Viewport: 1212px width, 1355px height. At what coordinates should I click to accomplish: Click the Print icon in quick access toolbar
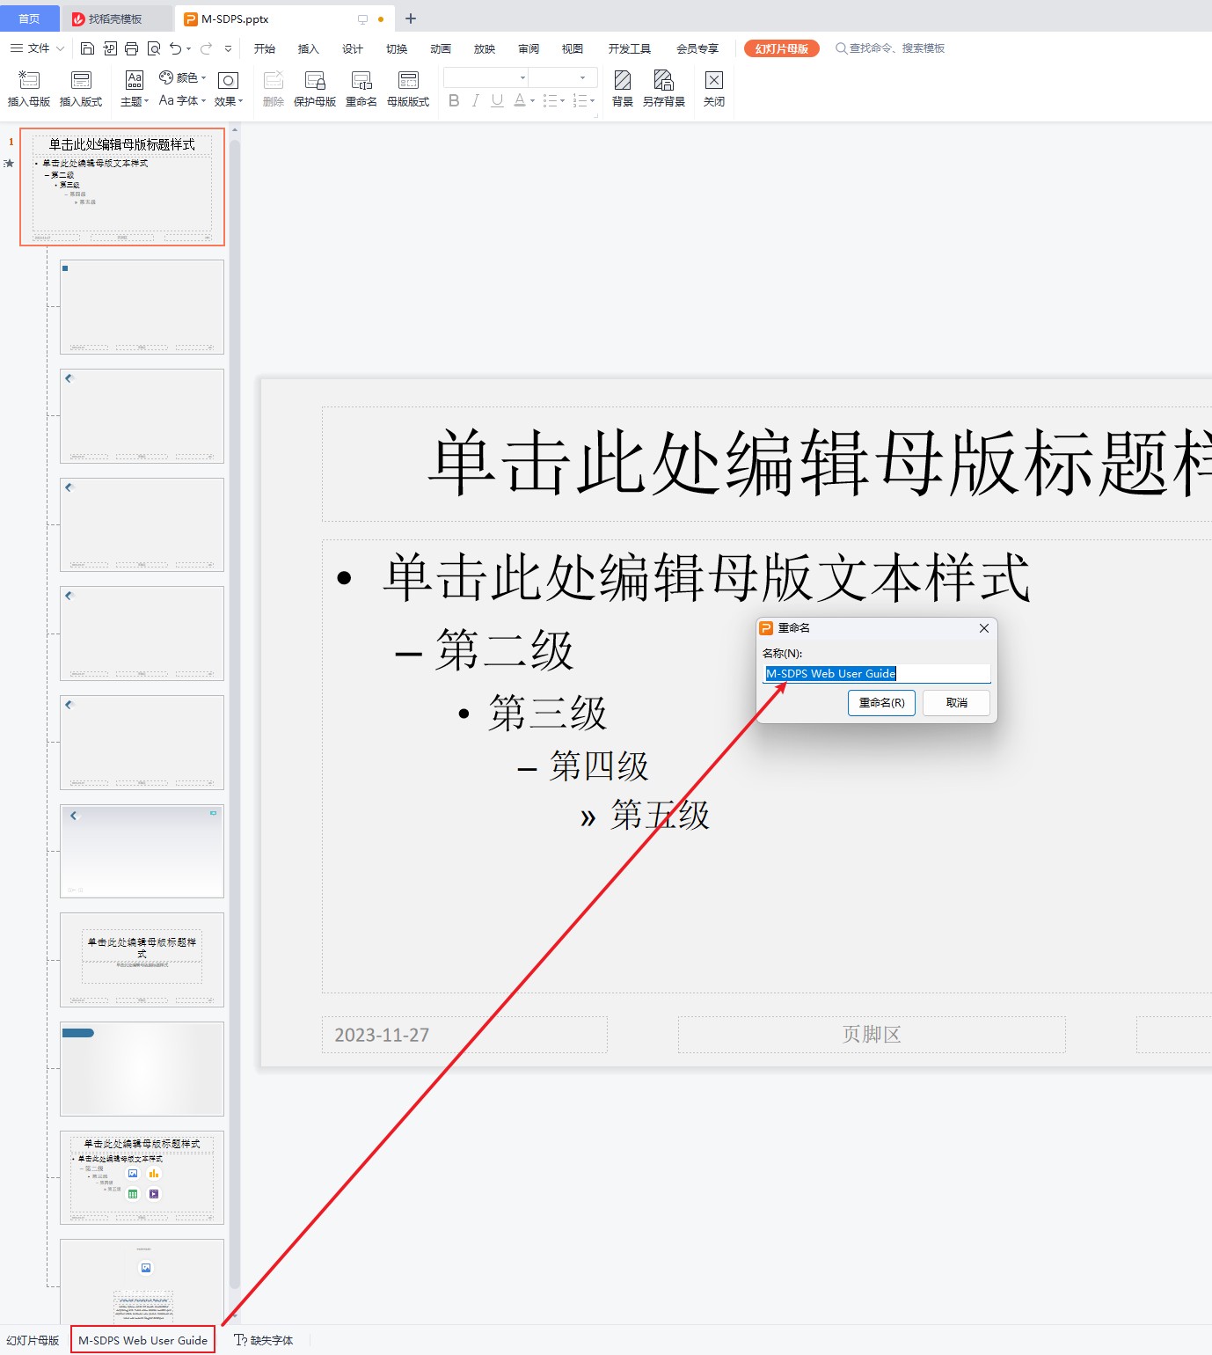[x=131, y=48]
